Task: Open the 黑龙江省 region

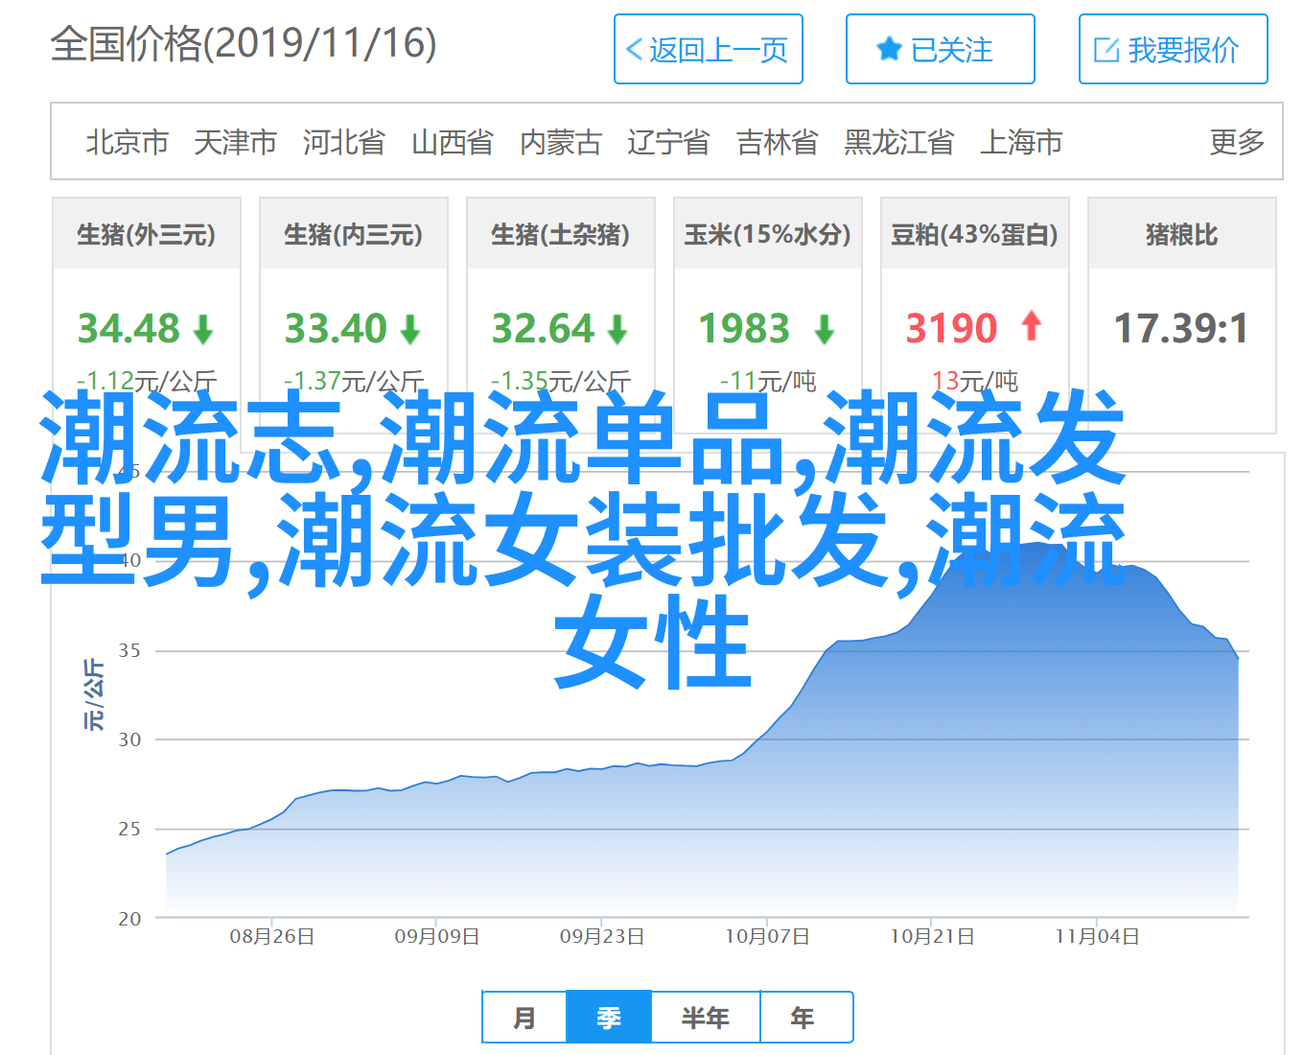Action: (x=898, y=142)
